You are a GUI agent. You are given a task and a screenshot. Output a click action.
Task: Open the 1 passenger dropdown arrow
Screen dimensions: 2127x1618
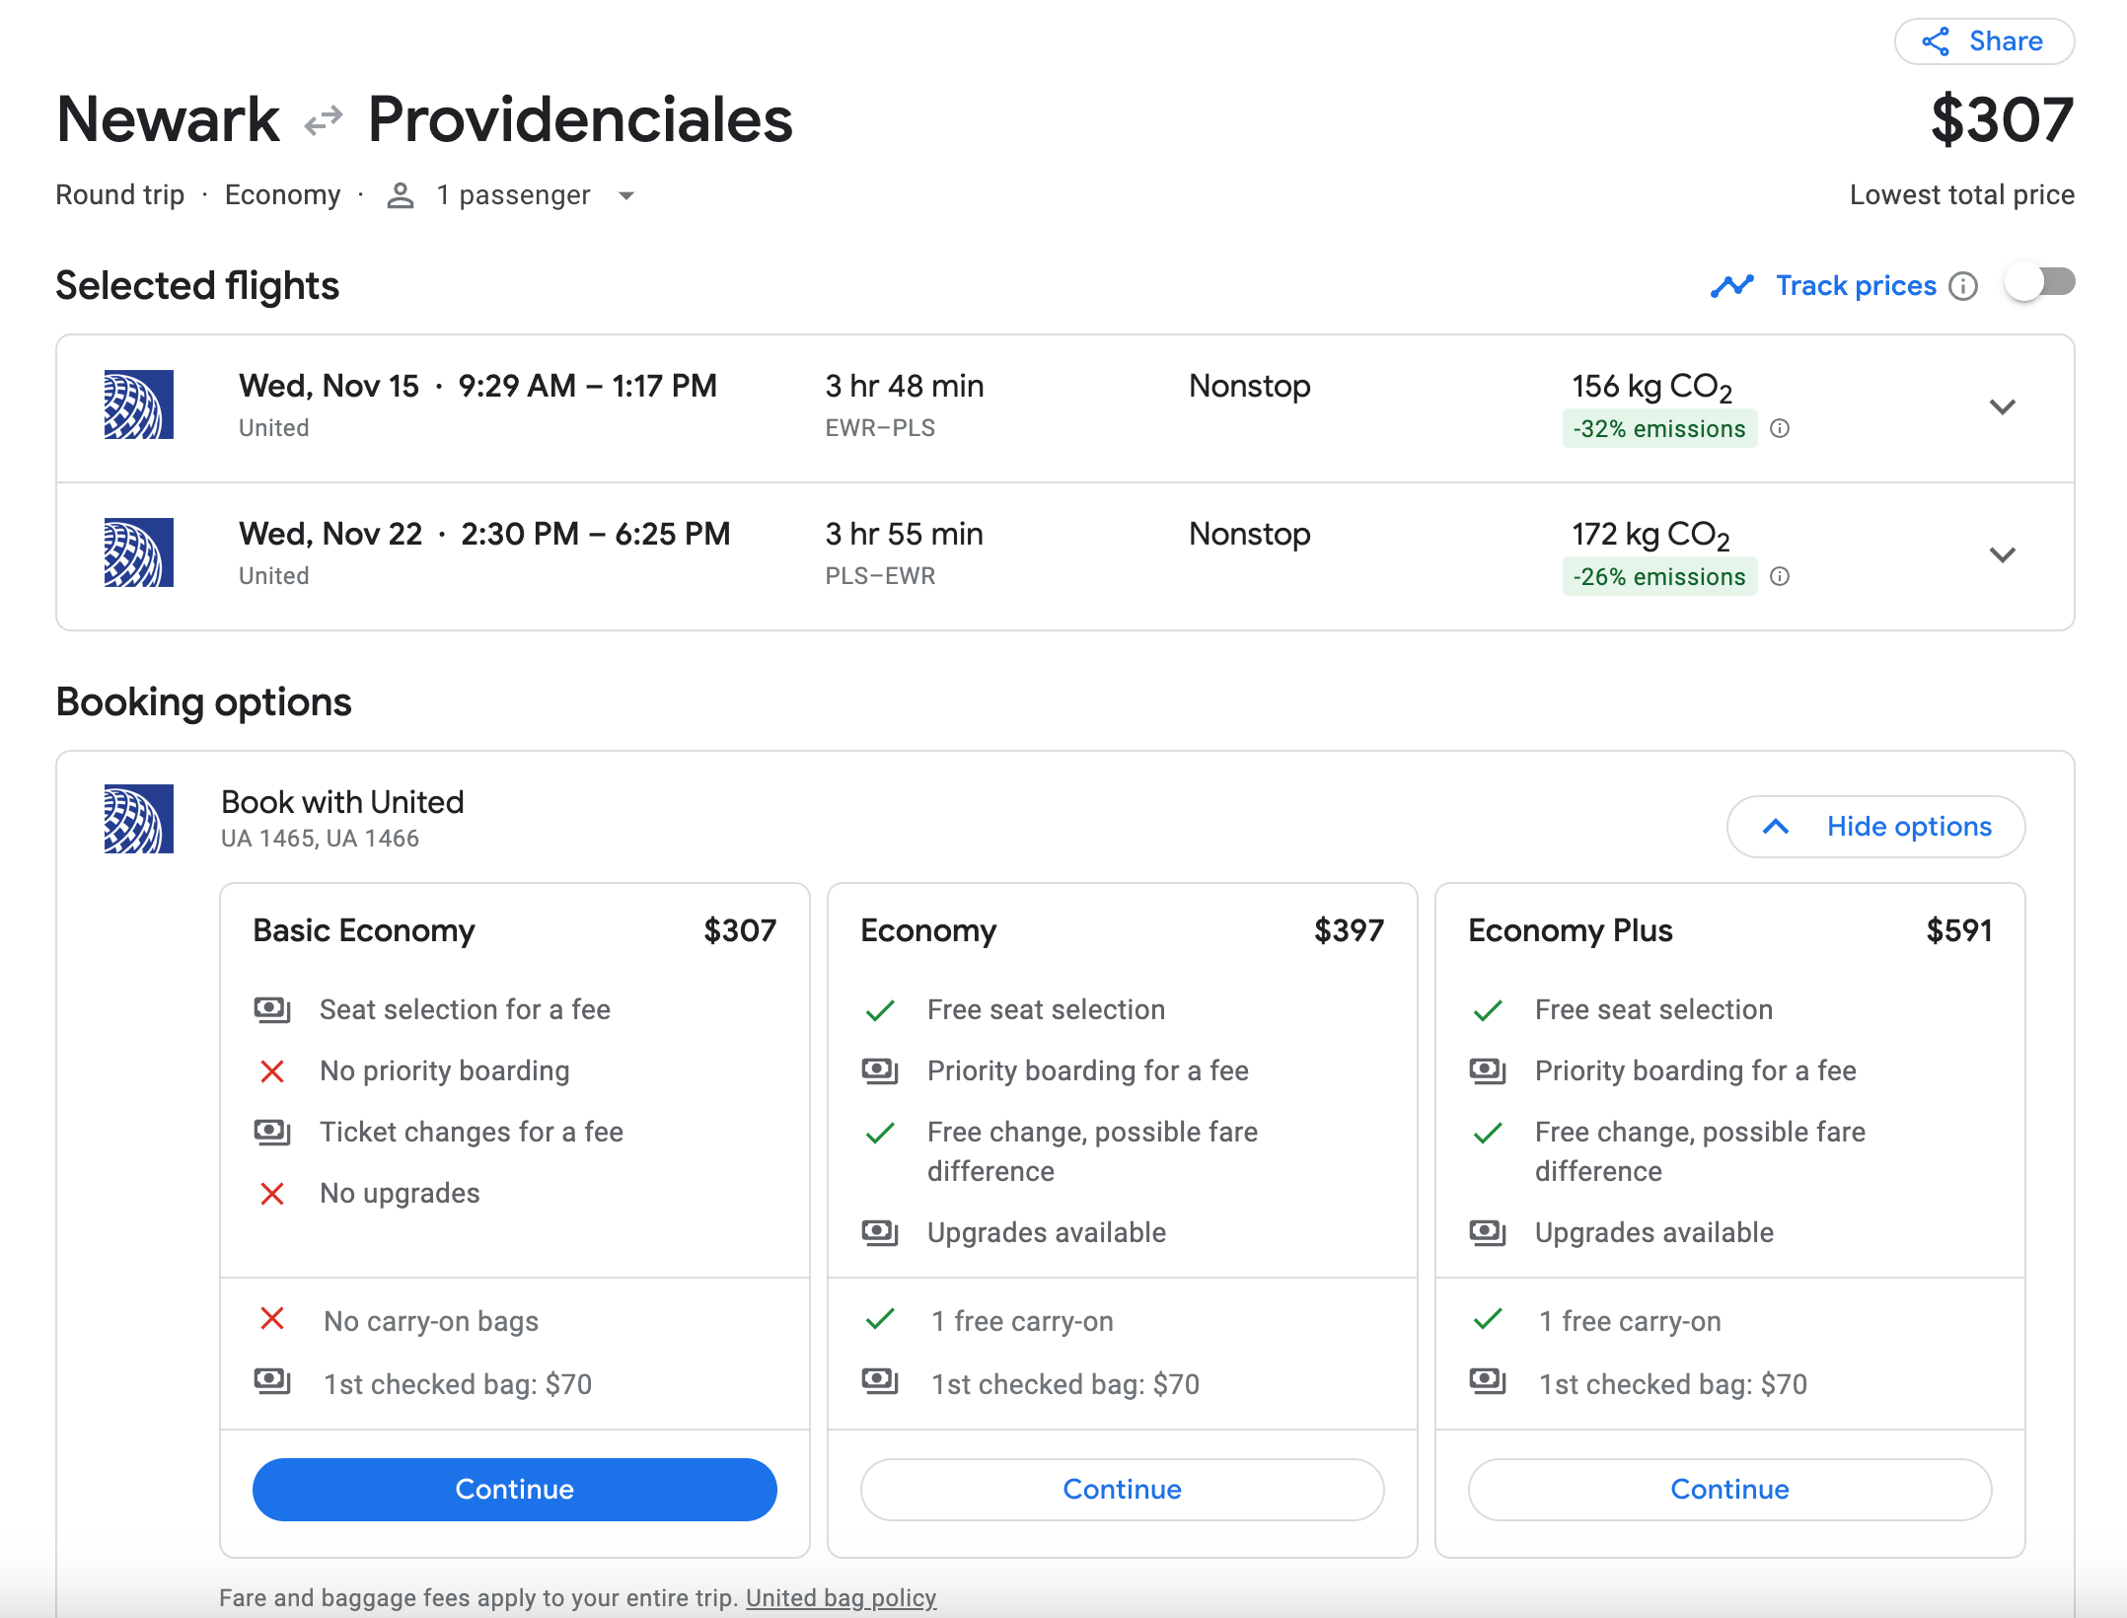point(626,195)
